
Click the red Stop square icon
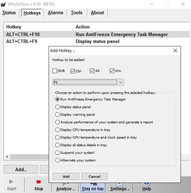(39, 182)
